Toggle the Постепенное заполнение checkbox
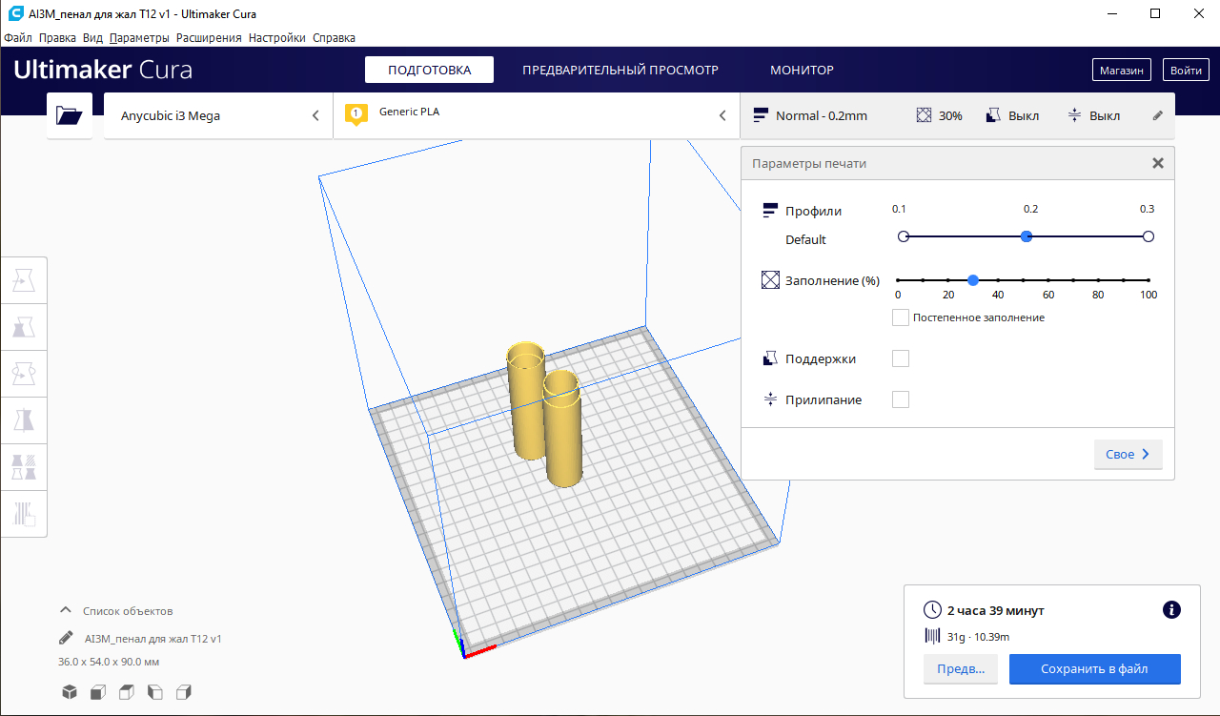The width and height of the screenshot is (1220, 716). click(901, 317)
